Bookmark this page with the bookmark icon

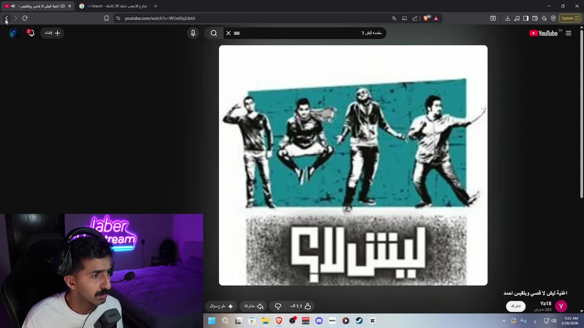pos(106,18)
